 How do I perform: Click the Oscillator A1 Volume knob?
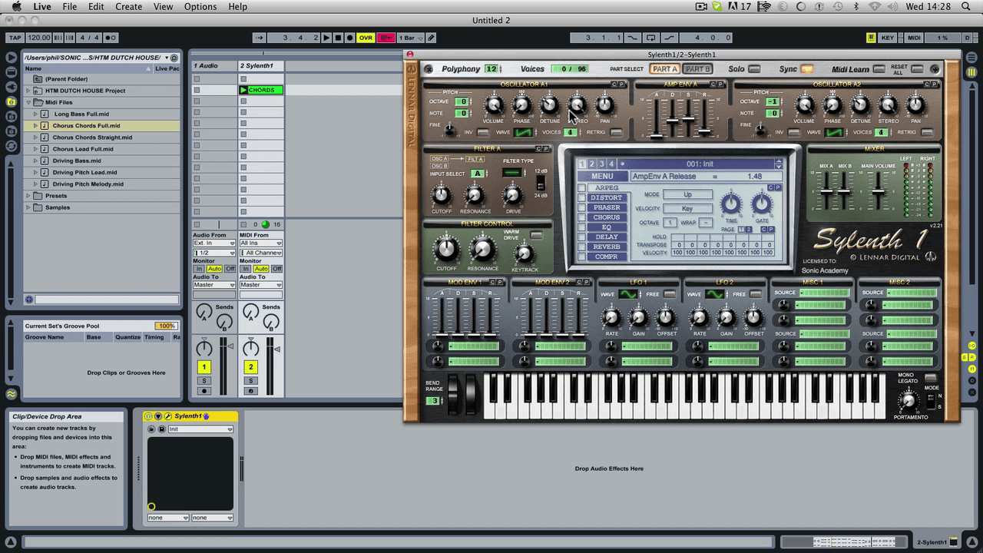(493, 105)
